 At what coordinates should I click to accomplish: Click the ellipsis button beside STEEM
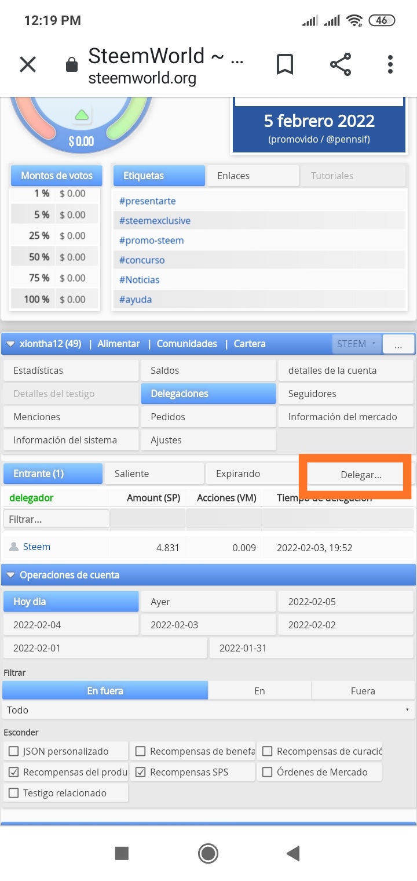(x=398, y=344)
